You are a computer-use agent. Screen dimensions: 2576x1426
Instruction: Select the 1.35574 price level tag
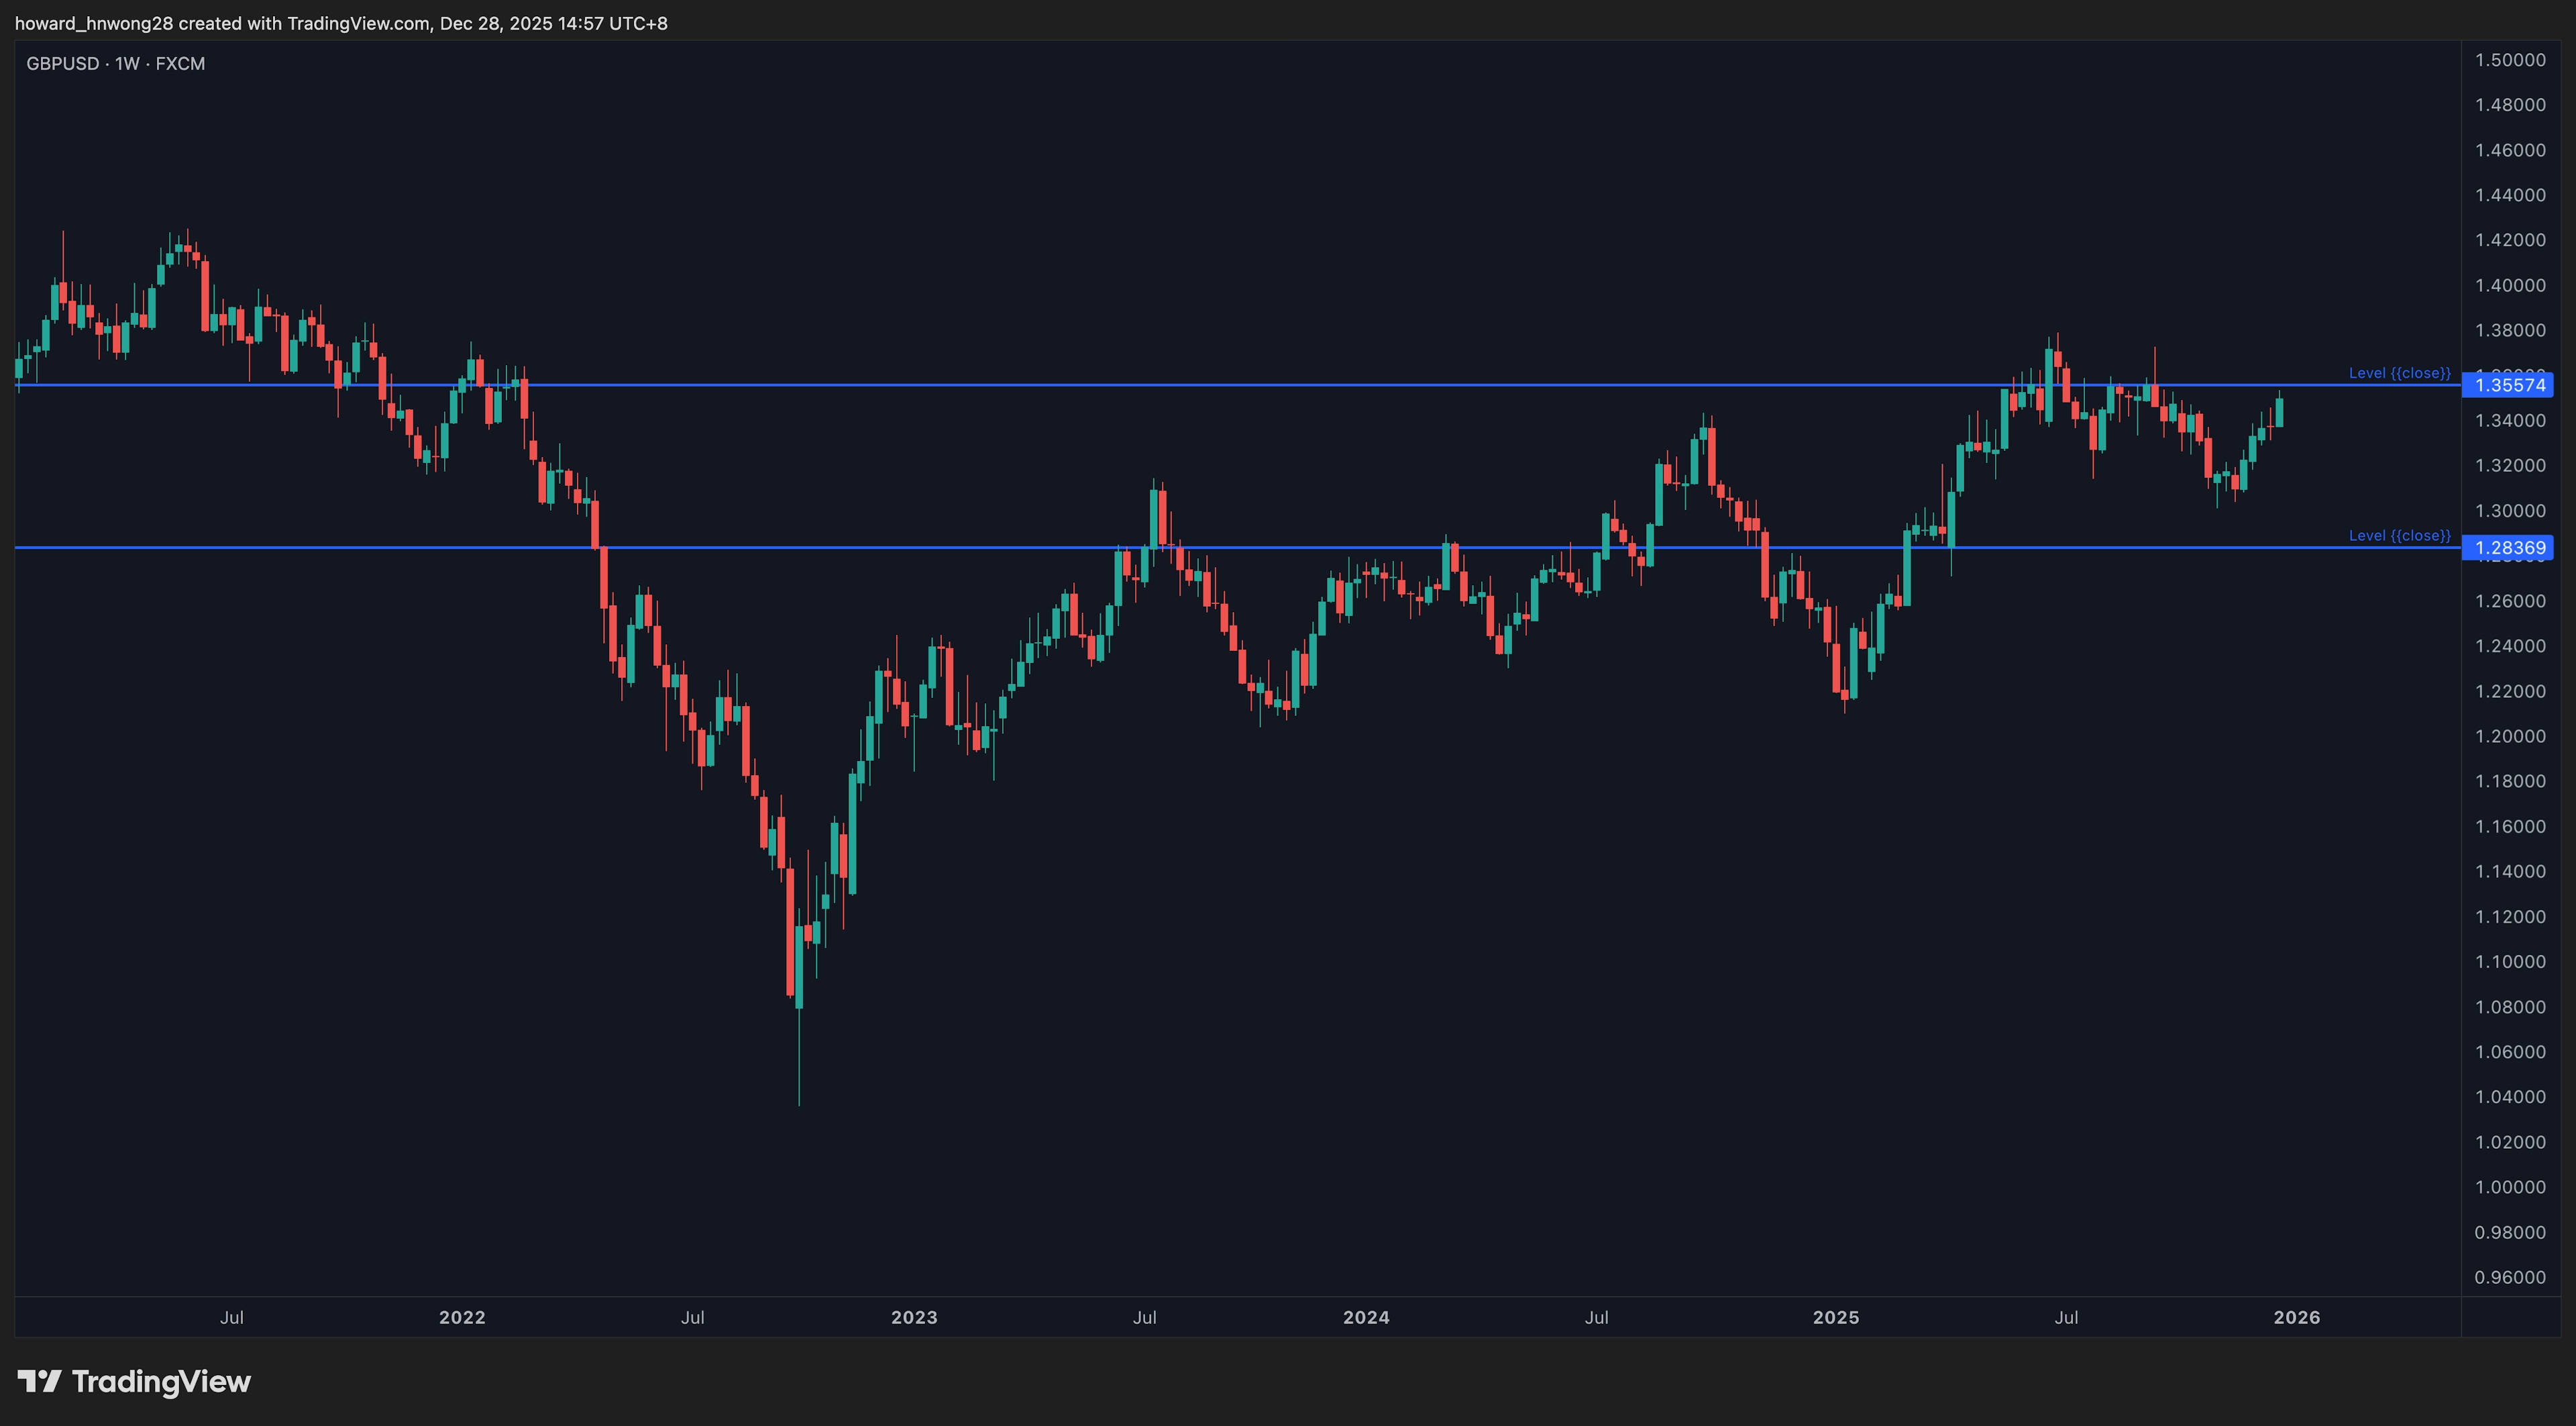click(x=2509, y=385)
